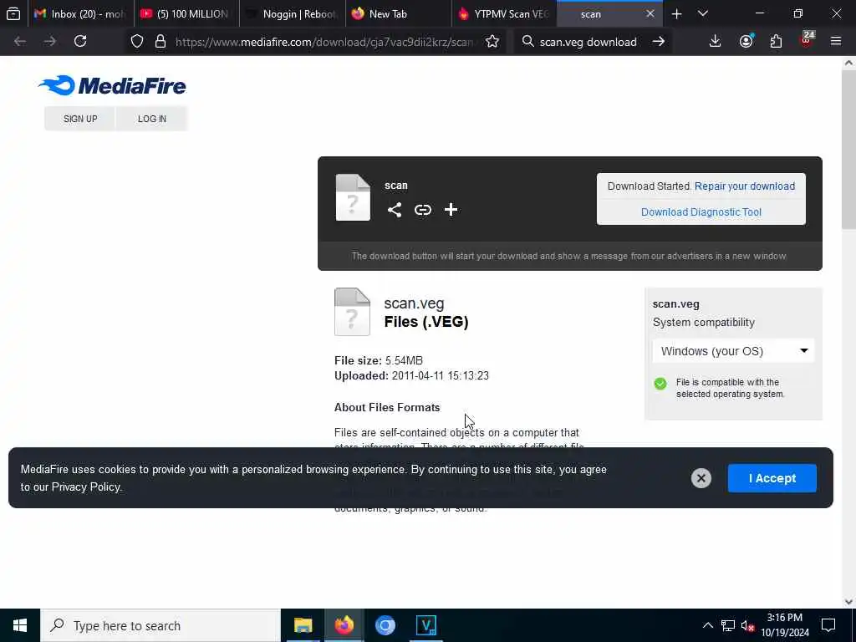This screenshot has width=856, height=642.
Task: Click Download Diagnostic Tool link
Action: (x=701, y=211)
